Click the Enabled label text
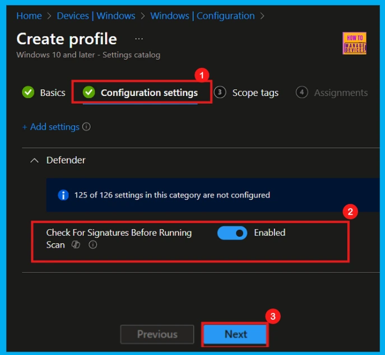This screenshot has width=385, height=355. 270,233
